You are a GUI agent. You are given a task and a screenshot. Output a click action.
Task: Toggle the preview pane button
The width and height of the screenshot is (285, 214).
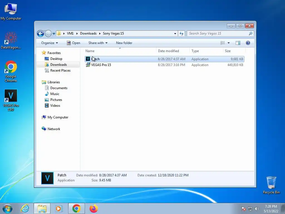[x=238, y=43]
